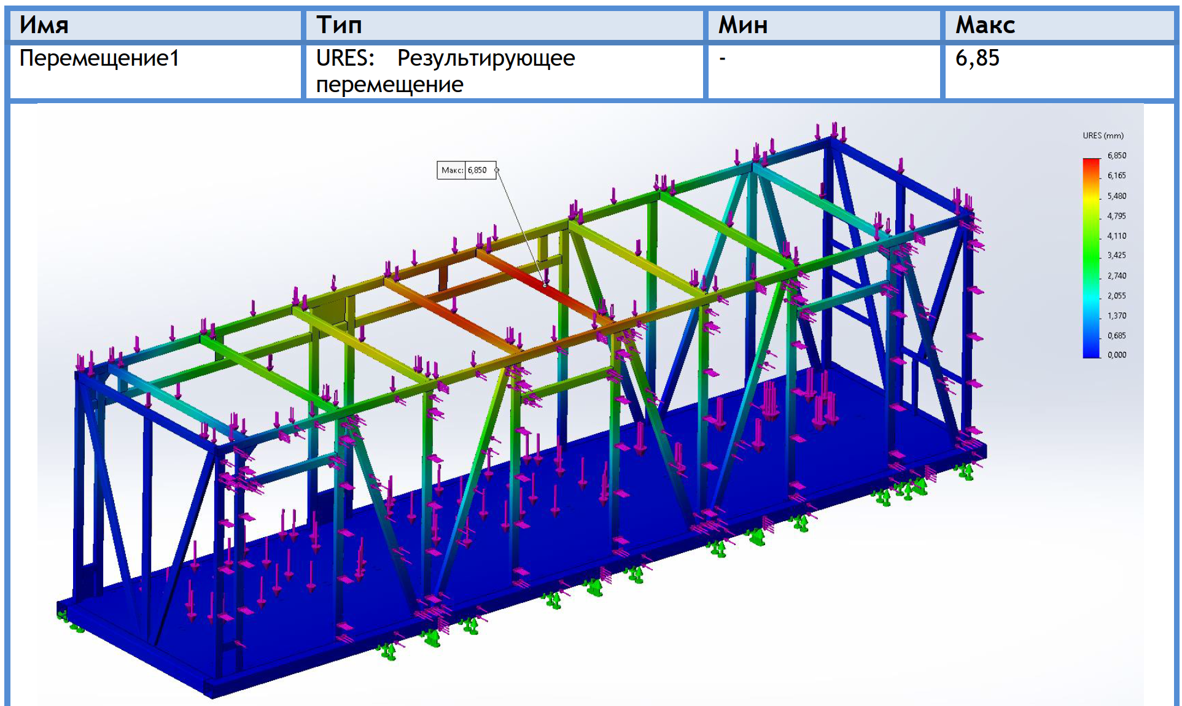Click the 3,425 legend value label

tap(1116, 255)
